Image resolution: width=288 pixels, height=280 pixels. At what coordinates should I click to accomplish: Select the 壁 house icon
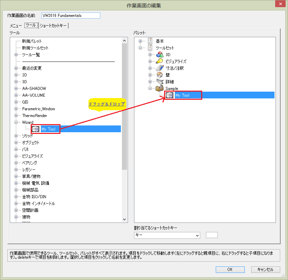pos(160,75)
